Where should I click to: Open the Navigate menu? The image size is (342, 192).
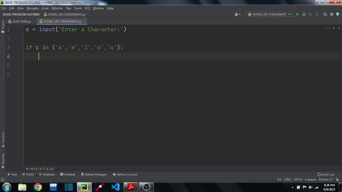click(x=33, y=9)
